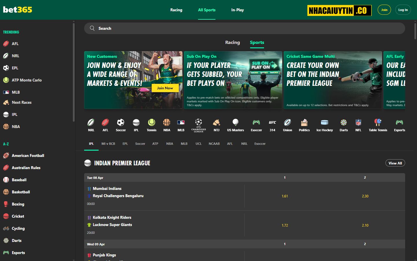
Task: Open the Cricket Same Game Multi banner
Action: (333, 80)
